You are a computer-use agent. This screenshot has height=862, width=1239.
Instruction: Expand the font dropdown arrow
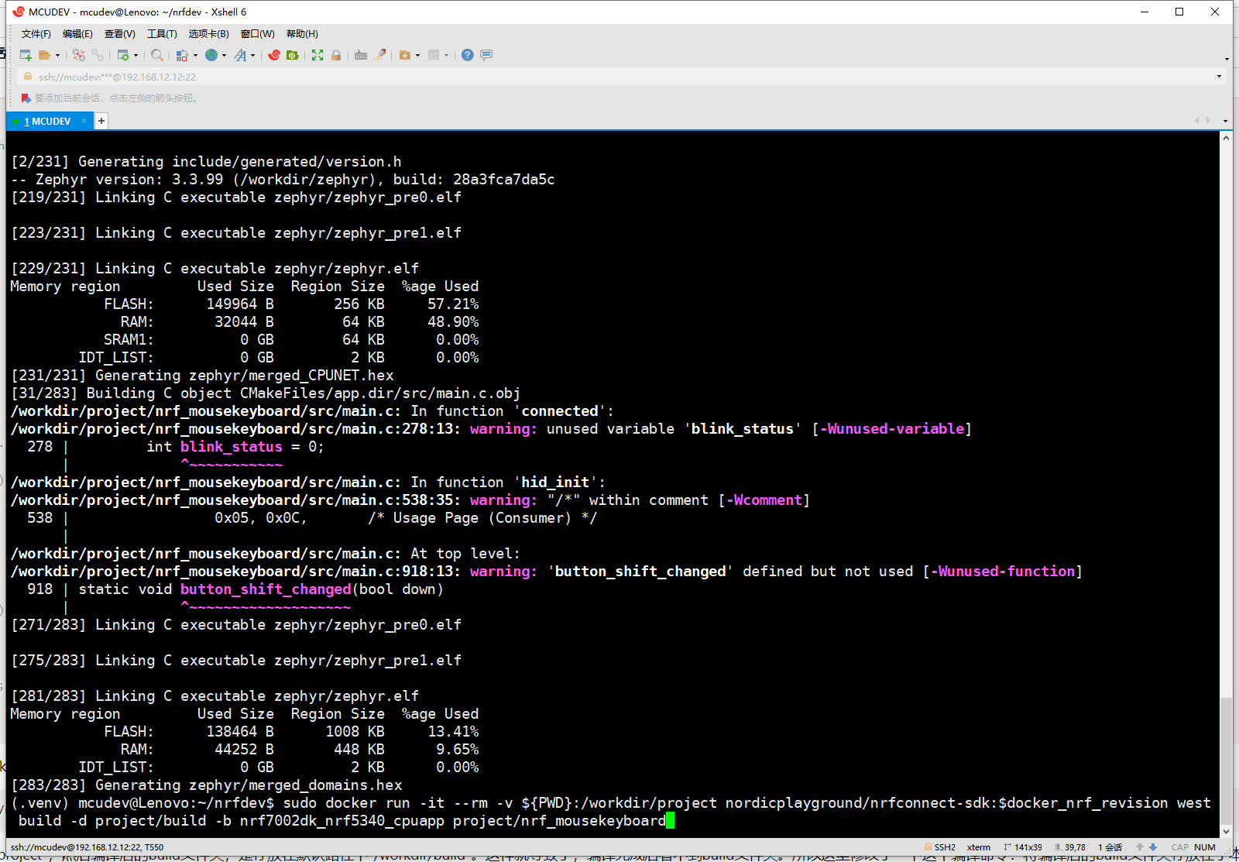pos(253,55)
